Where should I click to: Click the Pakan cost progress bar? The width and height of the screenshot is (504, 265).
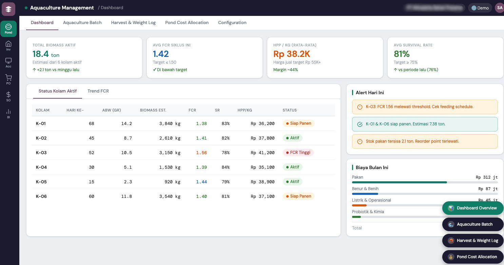coord(425,182)
